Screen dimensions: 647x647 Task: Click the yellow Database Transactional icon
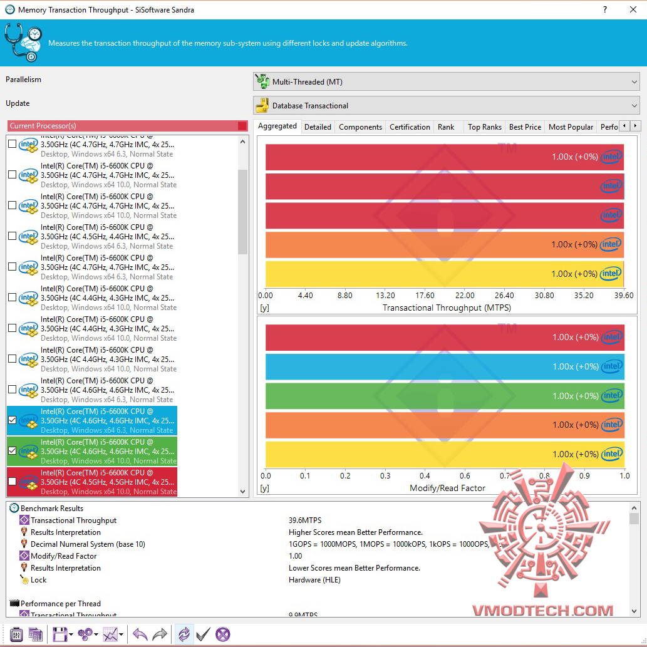[x=262, y=105]
